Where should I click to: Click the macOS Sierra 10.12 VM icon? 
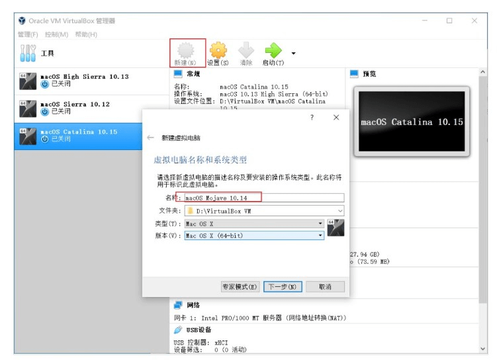click(28, 109)
